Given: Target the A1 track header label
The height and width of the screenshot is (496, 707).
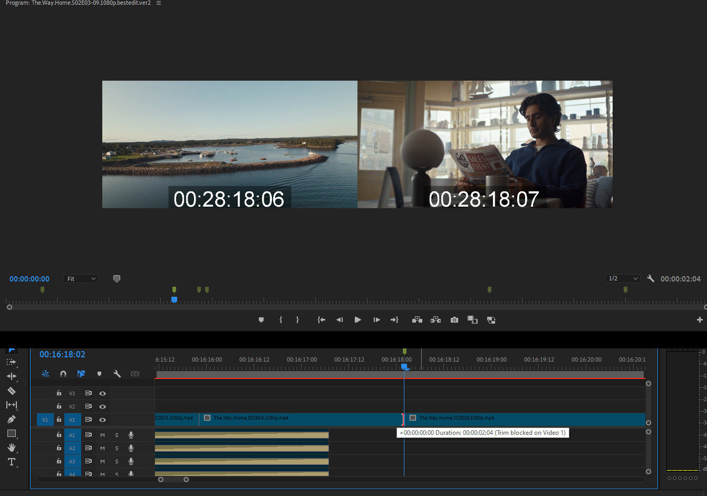Looking at the screenshot, I should coord(72,435).
